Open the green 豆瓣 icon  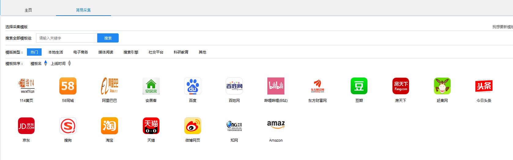click(359, 86)
